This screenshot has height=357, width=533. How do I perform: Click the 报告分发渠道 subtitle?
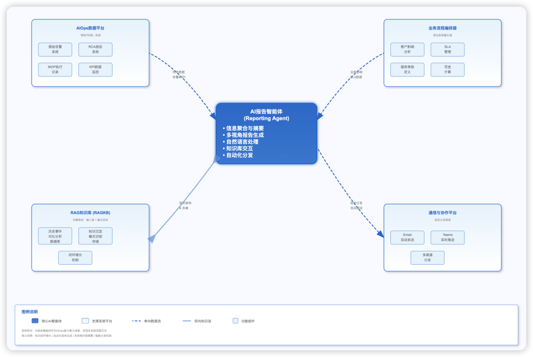(x=442, y=220)
